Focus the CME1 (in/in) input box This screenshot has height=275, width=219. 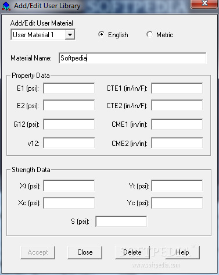coord(177,124)
